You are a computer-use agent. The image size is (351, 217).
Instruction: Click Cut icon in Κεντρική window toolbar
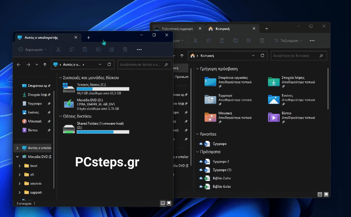pyautogui.click(x=195, y=41)
